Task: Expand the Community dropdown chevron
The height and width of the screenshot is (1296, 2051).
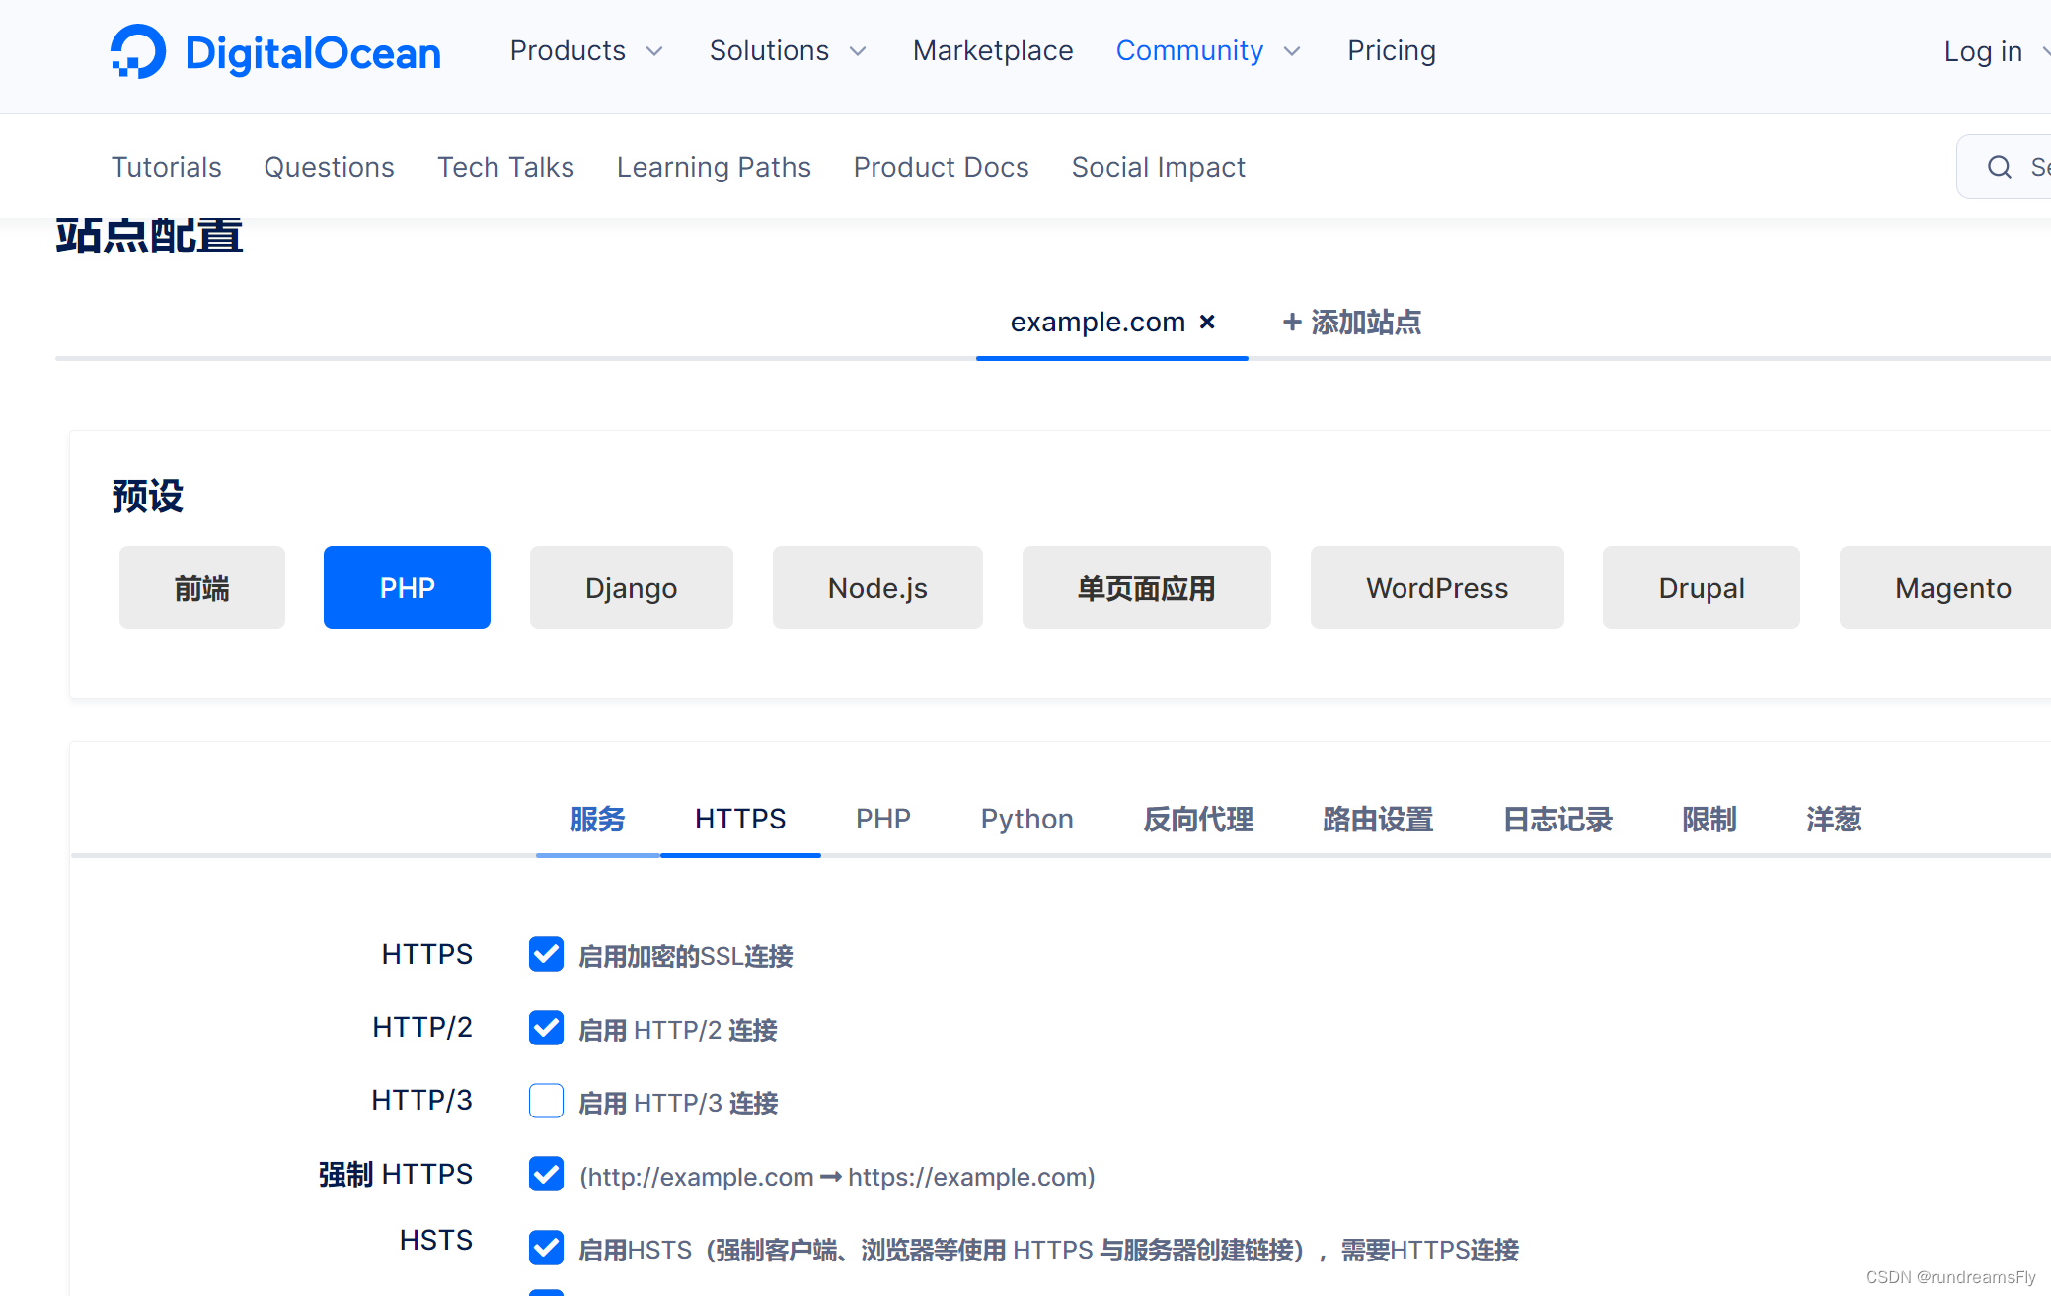Action: click(x=1292, y=51)
